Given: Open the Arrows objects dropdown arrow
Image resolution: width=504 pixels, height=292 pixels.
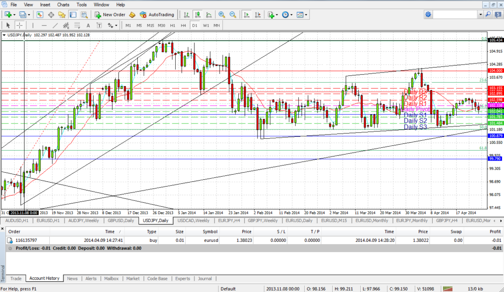Looking at the screenshot, I should [x=116, y=26].
